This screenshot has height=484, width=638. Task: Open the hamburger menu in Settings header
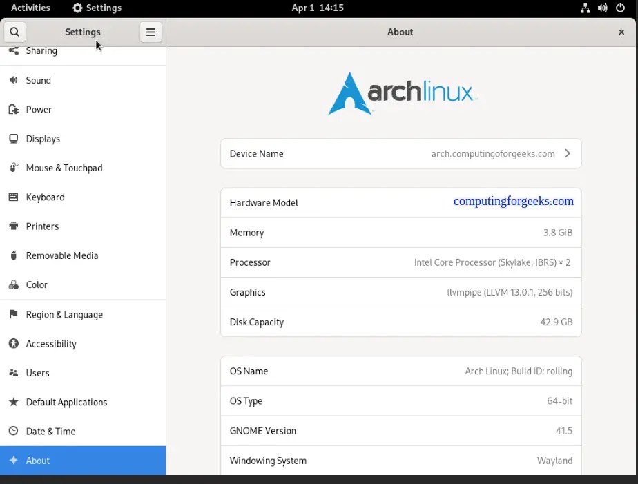(151, 32)
